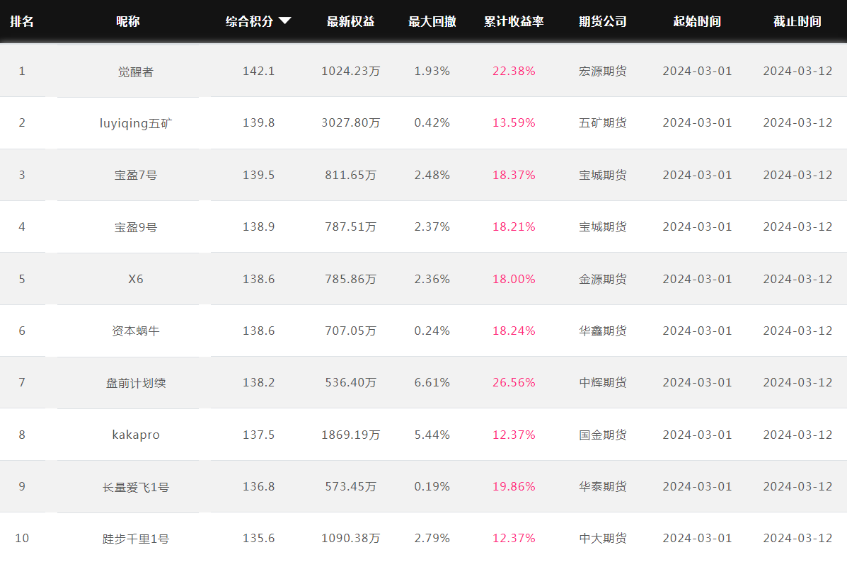Click the 五矿期货 company cell
Image resolution: width=847 pixels, height=562 pixels.
(603, 122)
